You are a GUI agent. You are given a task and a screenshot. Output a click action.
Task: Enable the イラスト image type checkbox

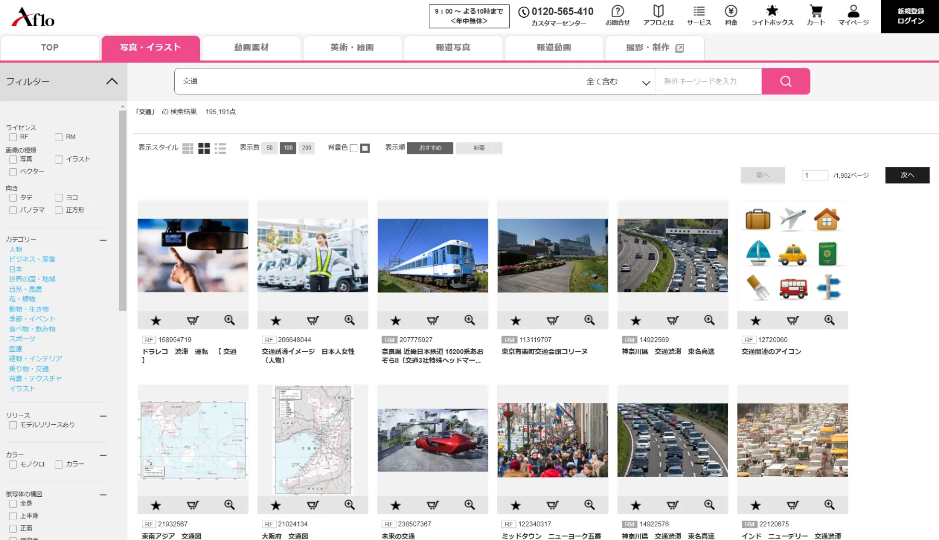point(59,159)
